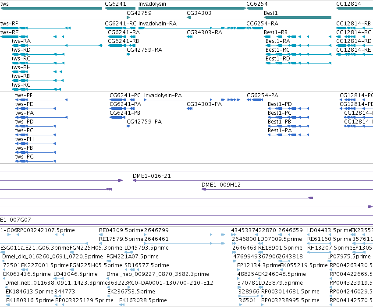Select EST RE04309.5prime
The image size is (373, 307).
[x=121, y=230]
